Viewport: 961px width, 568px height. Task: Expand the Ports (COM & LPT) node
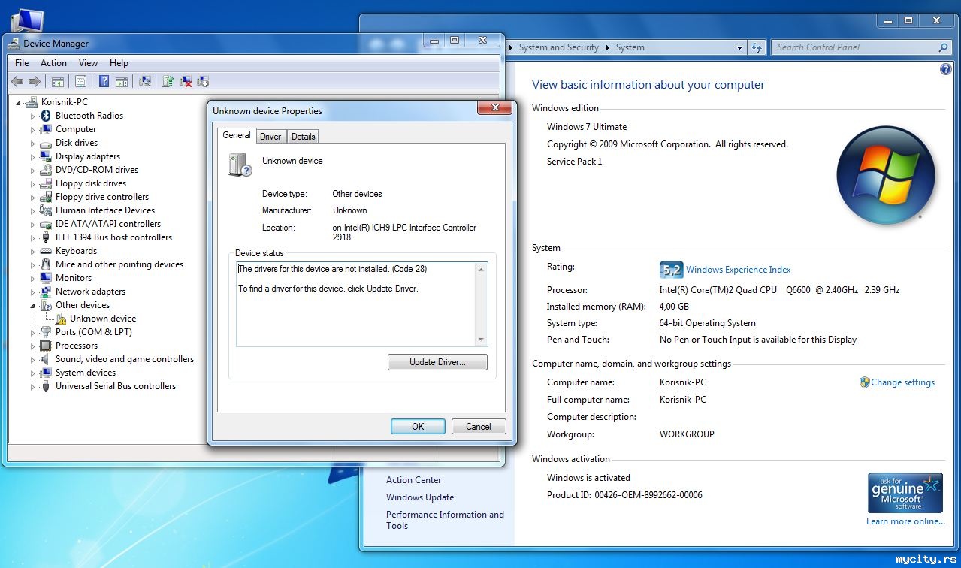point(33,332)
